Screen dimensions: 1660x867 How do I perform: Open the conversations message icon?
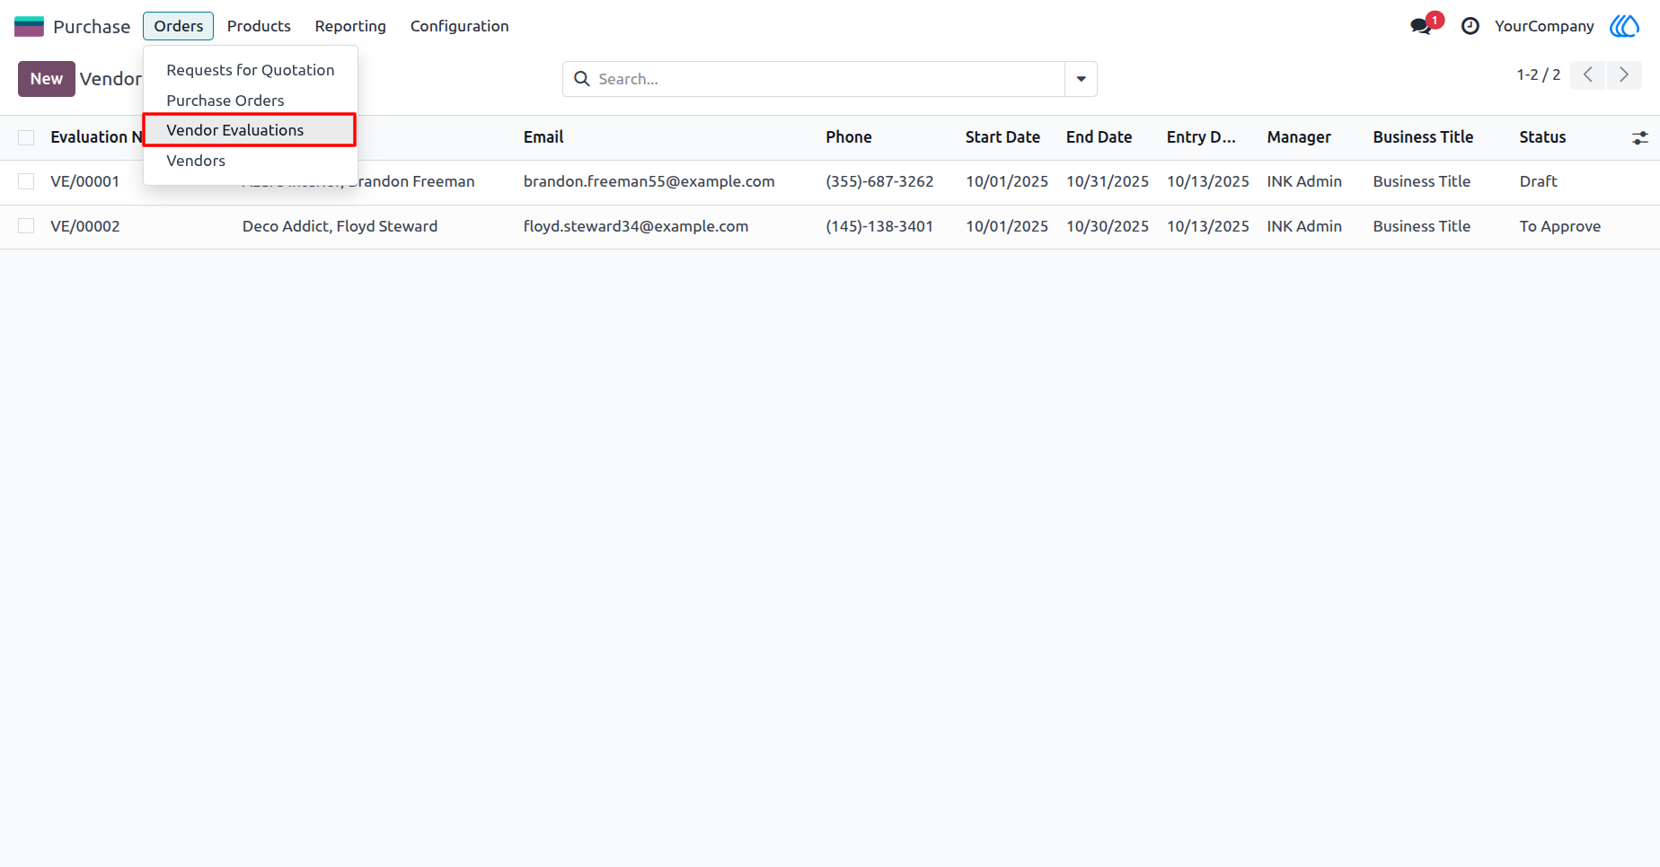[1422, 26]
